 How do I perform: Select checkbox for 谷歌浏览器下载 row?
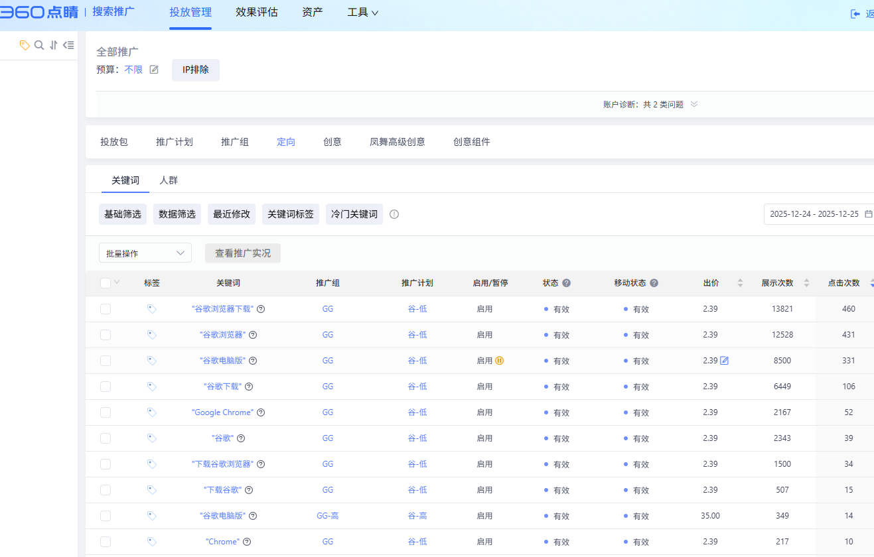(106, 309)
